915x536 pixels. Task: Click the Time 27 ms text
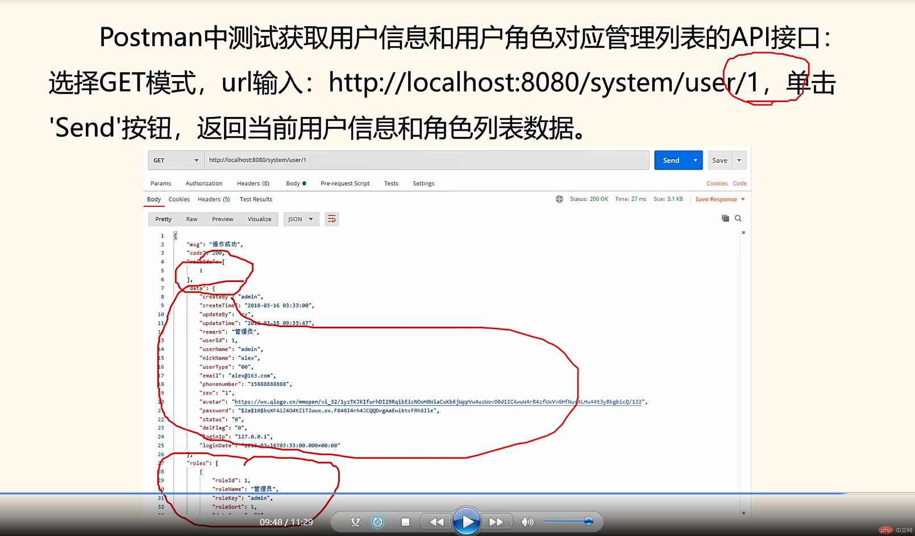(x=630, y=200)
